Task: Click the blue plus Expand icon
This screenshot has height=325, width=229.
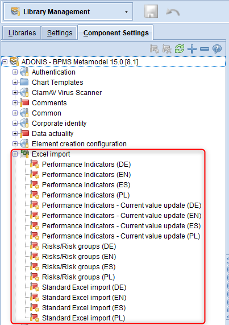Action: point(192,49)
